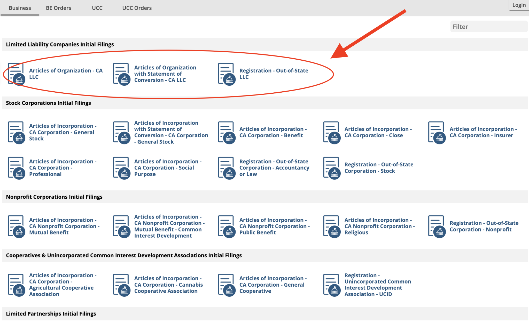Click the Articles of Organization - CA LLC document icon
The width and height of the screenshot is (529, 322).
coord(17,74)
